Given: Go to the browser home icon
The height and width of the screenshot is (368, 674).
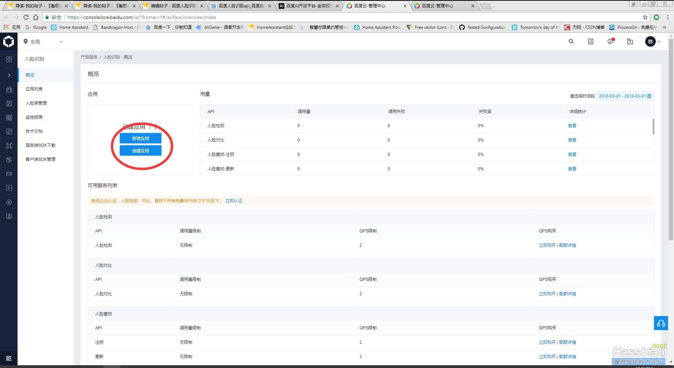Looking at the screenshot, I should (36, 17).
